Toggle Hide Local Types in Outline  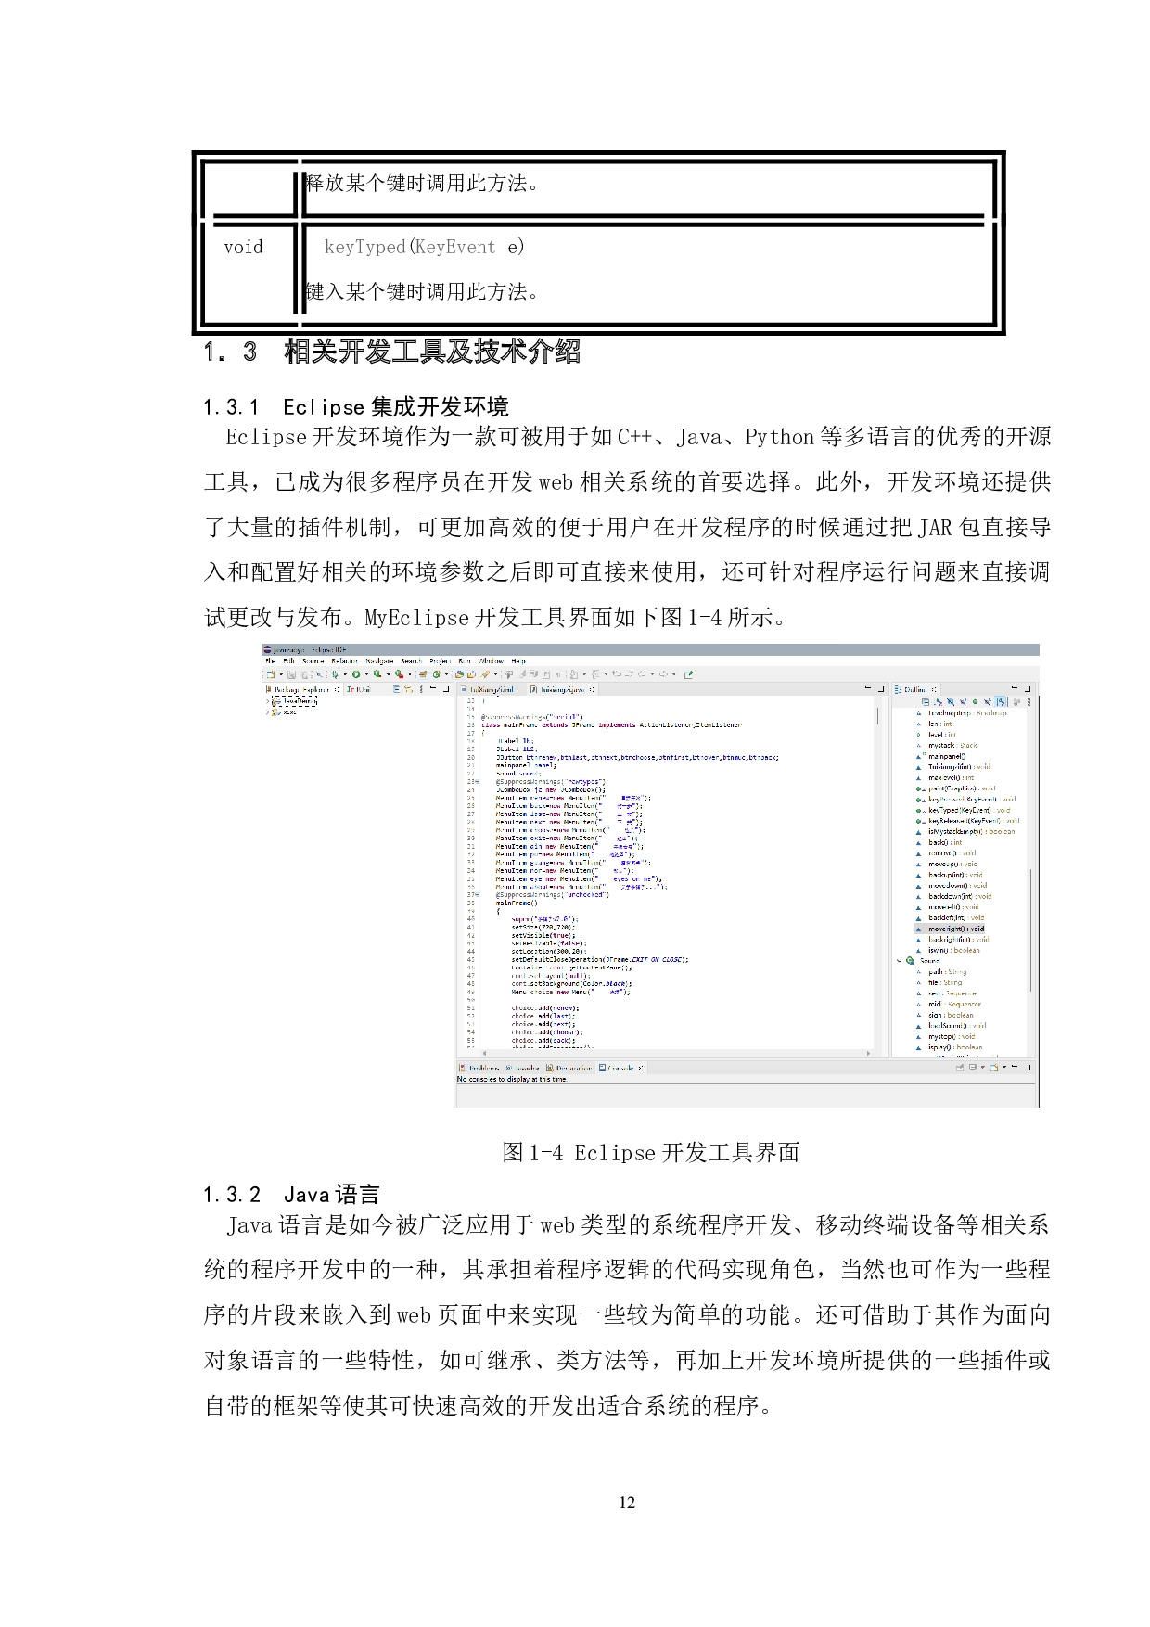click(988, 702)
